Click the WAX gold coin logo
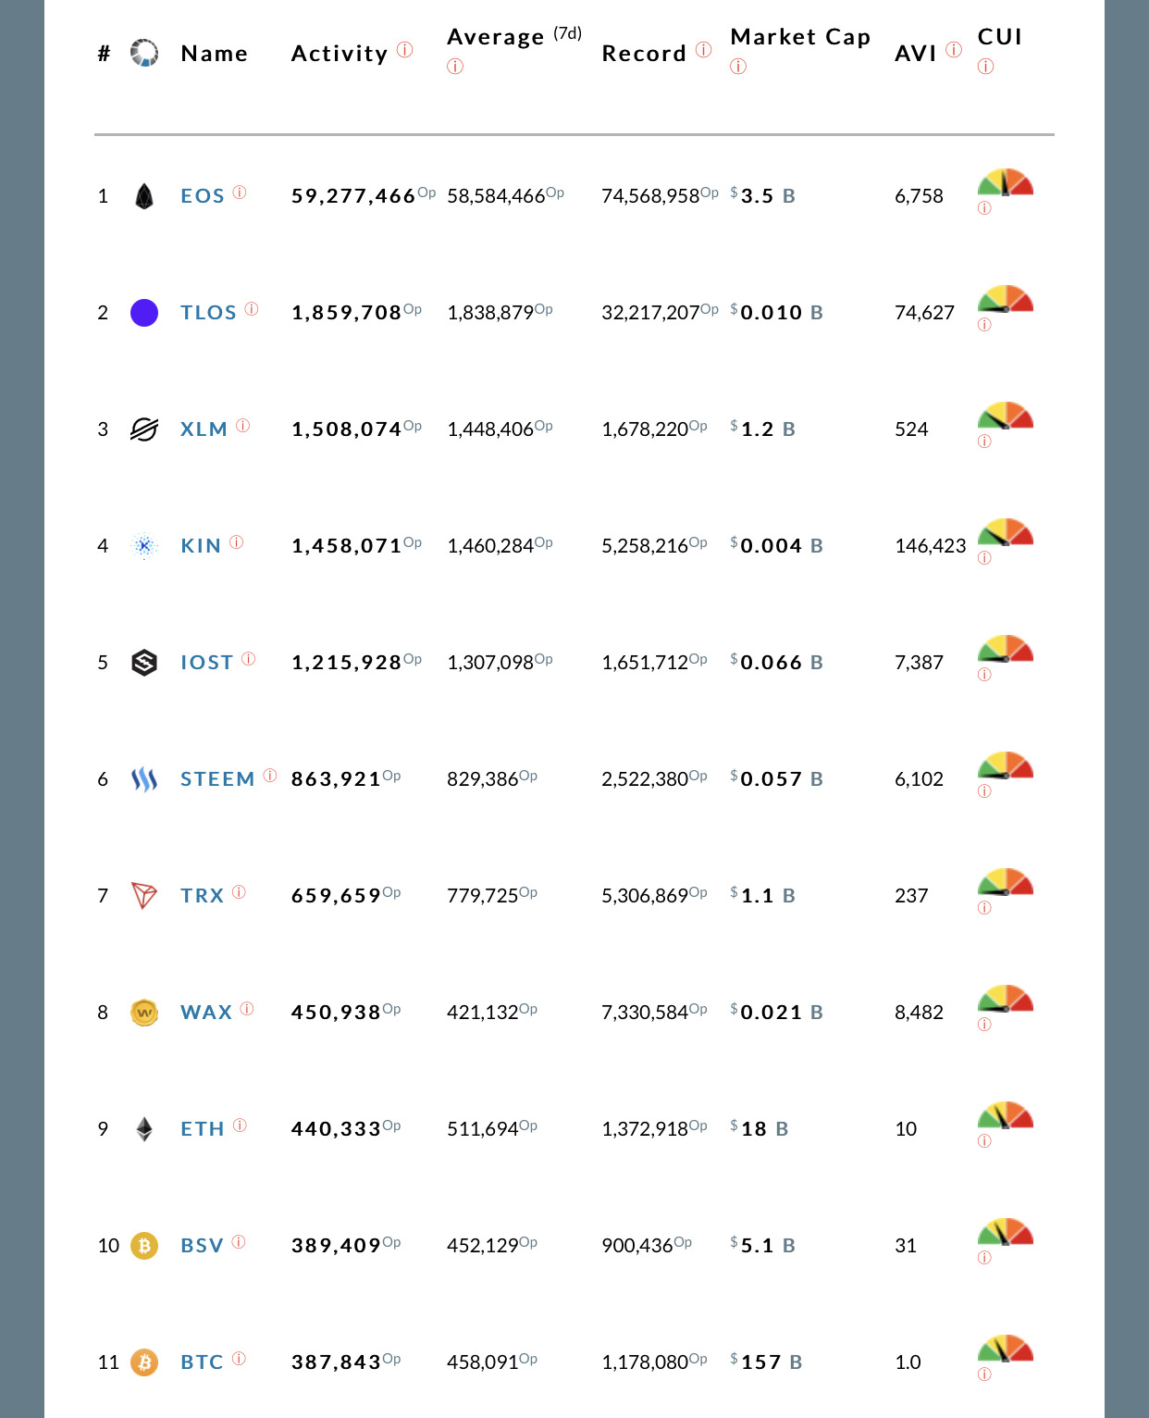This screenshot has height=1418, width=1149. coord(144,1013)
